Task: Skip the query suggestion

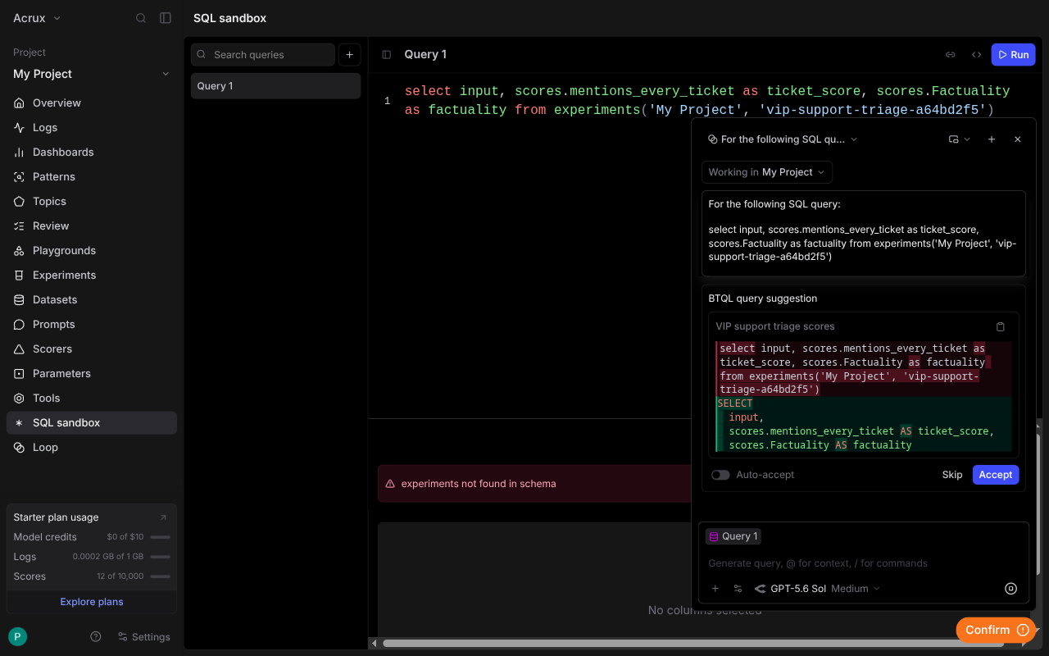Action: [952, 475]
